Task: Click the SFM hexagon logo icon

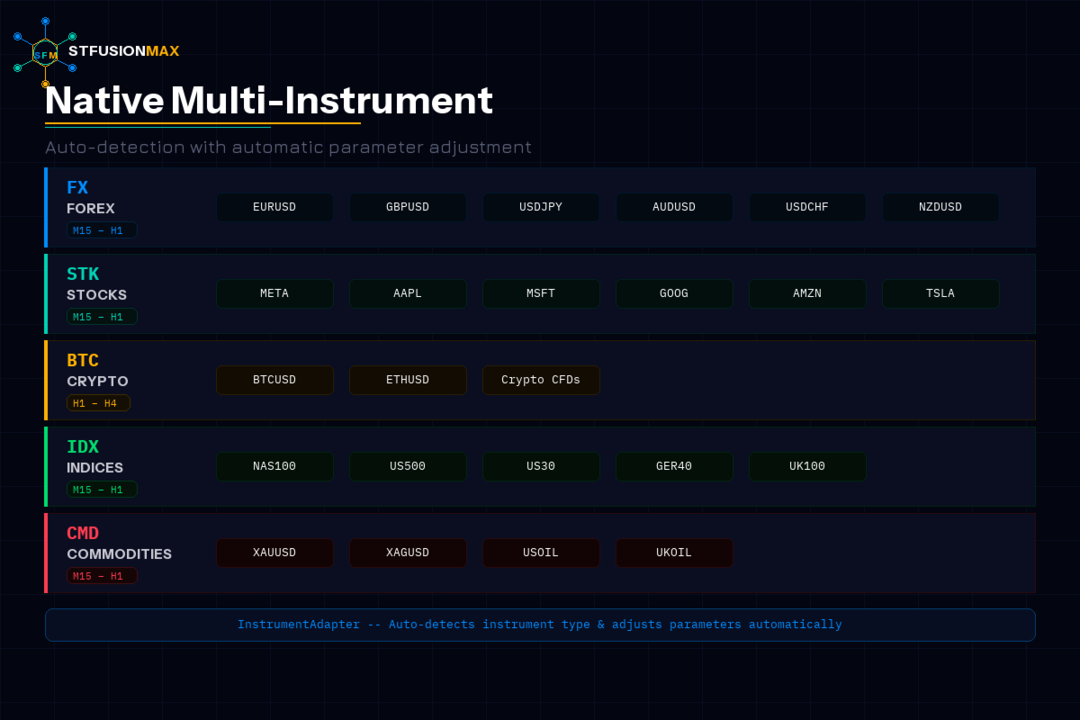Action: click(x=45, y=53)
